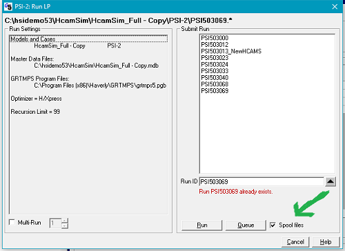The width and height of the screenshot is (345, 251).
Task: Click inside the Run ID text field
Action: 262,181
